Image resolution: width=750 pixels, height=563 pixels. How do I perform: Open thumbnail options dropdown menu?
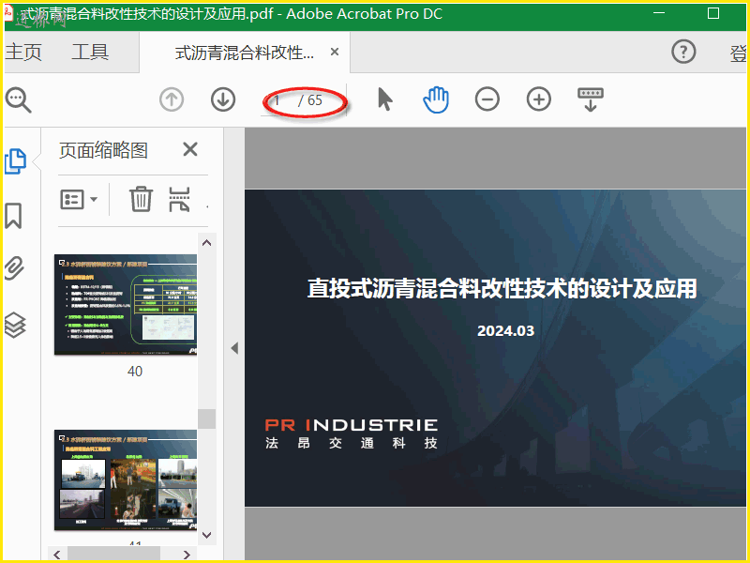click(x=79, y=200)
